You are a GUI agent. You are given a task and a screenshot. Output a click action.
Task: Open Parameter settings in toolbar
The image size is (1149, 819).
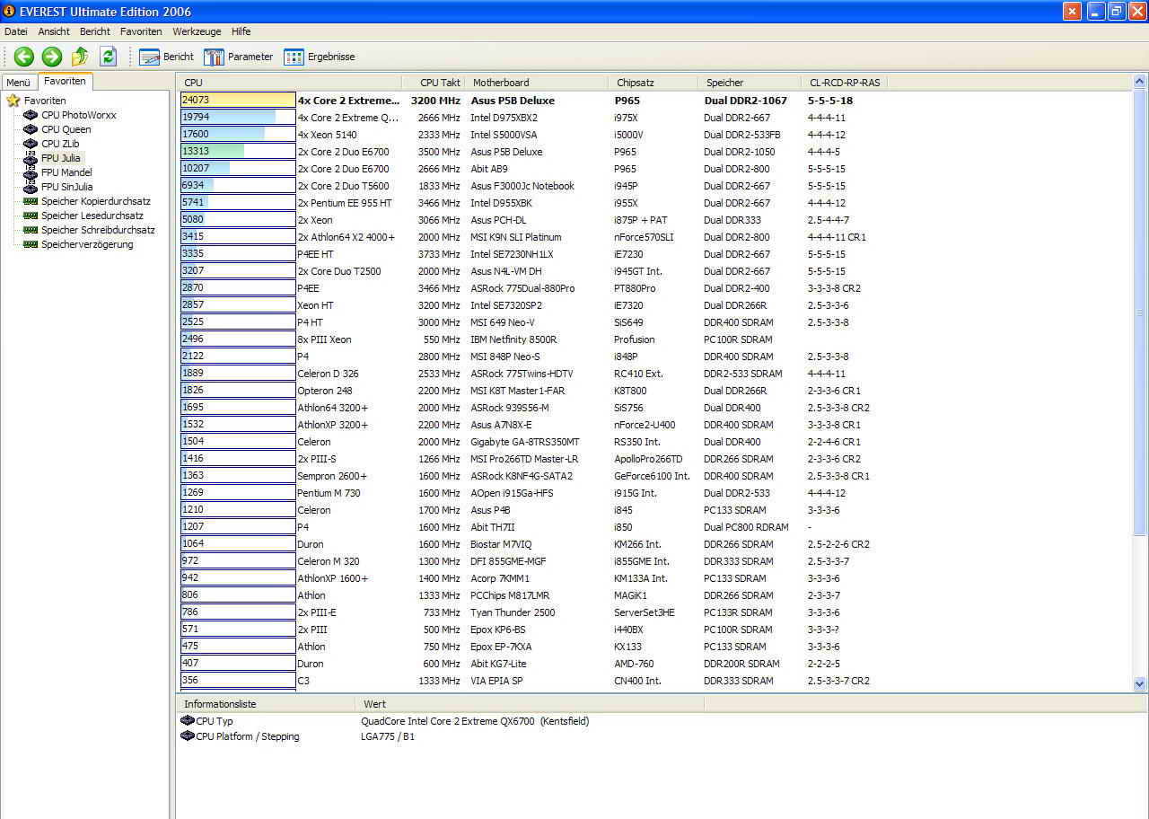pos(238,57)
